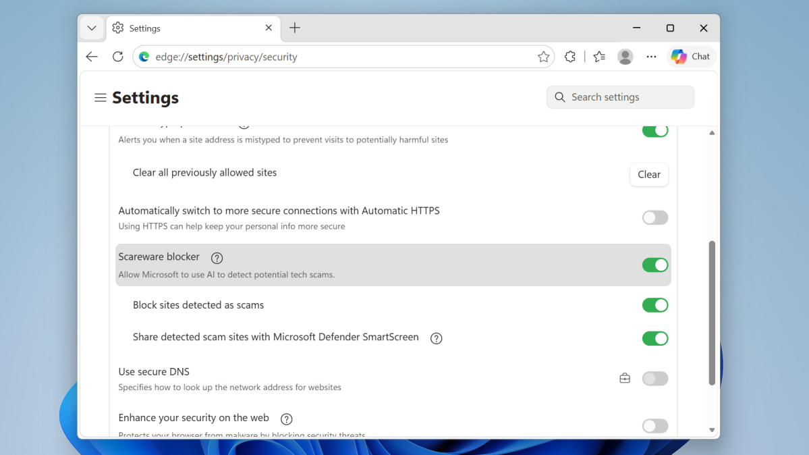Click 'Clear all previously allowed sites' label

(x=205, y=173)
